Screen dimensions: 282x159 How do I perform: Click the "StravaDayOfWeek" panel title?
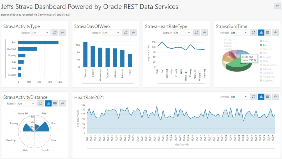tap(93, 26)
